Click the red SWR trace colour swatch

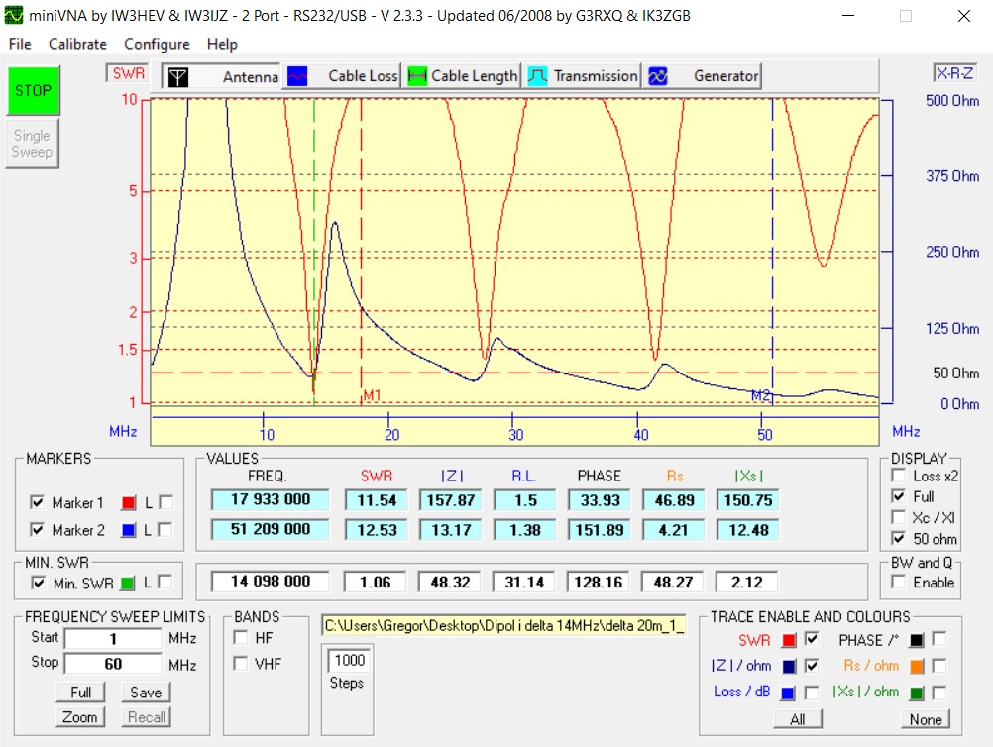(789, 639)
